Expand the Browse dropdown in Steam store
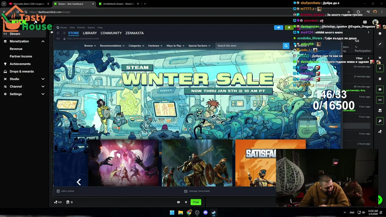The height and width of the screenshot is (217, 386). click(90, 46)
